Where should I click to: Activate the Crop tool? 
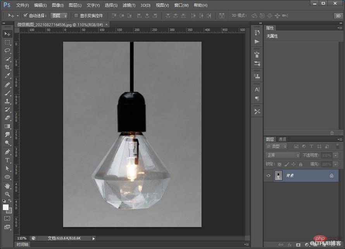point(7,67)
